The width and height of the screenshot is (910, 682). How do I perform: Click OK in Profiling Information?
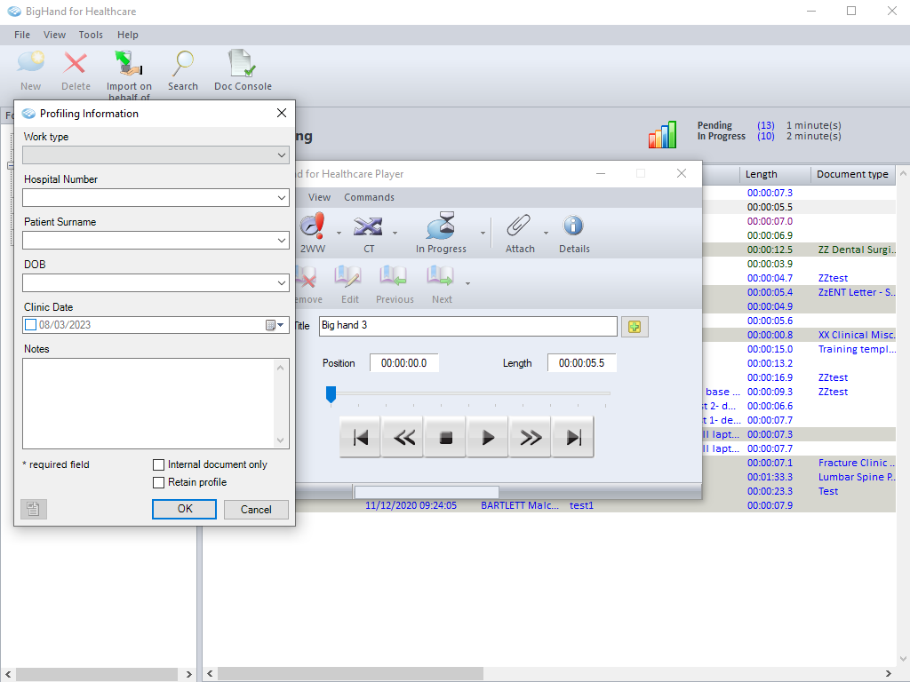pos(185,509)
